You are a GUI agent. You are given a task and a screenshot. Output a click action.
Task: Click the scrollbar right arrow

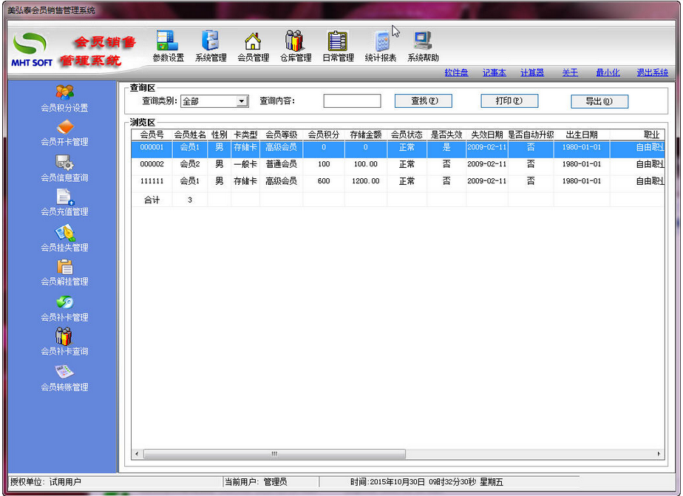click(x=659, y=454)
